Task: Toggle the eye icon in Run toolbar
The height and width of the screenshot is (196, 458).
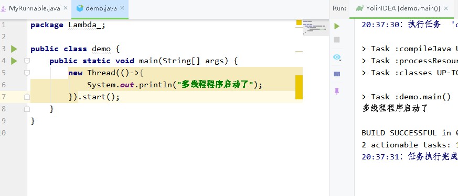Action: click(337, 57)
